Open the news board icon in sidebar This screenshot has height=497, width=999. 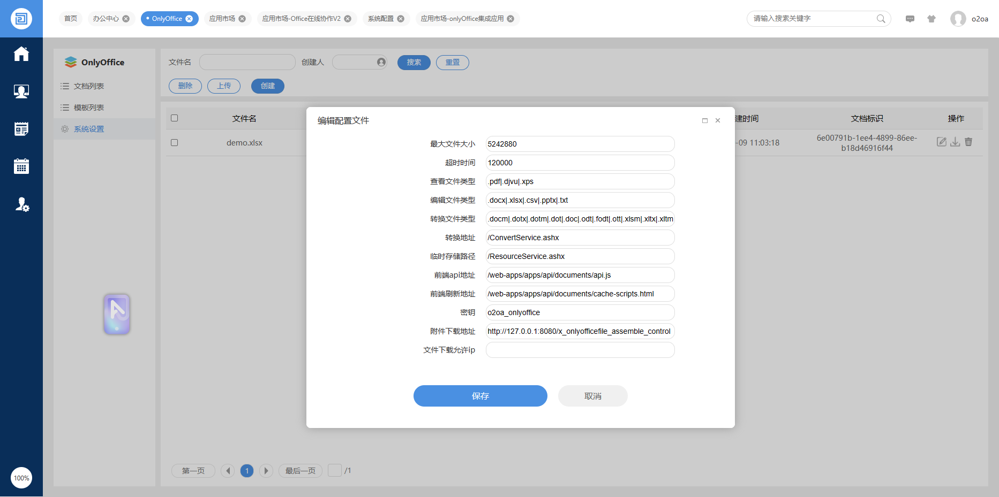click(21, 129)
